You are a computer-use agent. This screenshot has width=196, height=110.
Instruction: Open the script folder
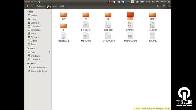pyautogui.click(x=153, y=16)
